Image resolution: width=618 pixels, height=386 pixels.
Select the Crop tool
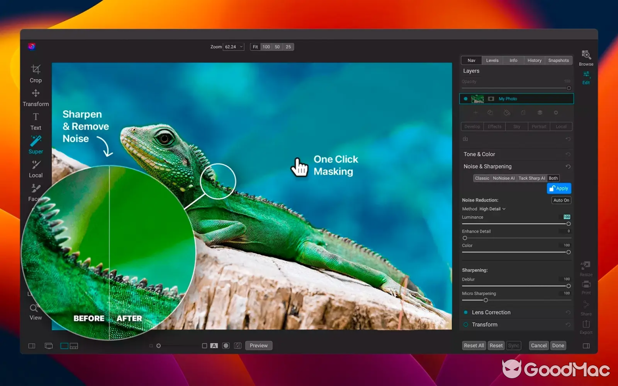coord(35,73)
